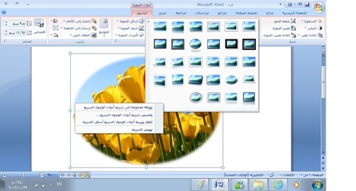The height and width of the screenshot is (191, 356).
Task: Click the Compress Pictures icon
Action: pos(294,21)
